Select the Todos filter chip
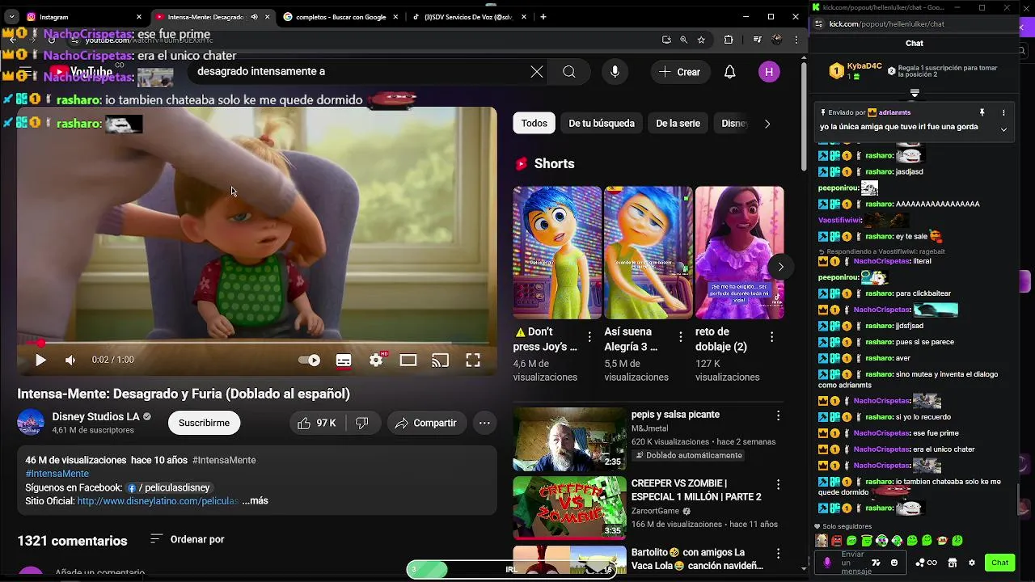 tap(534, 124)
